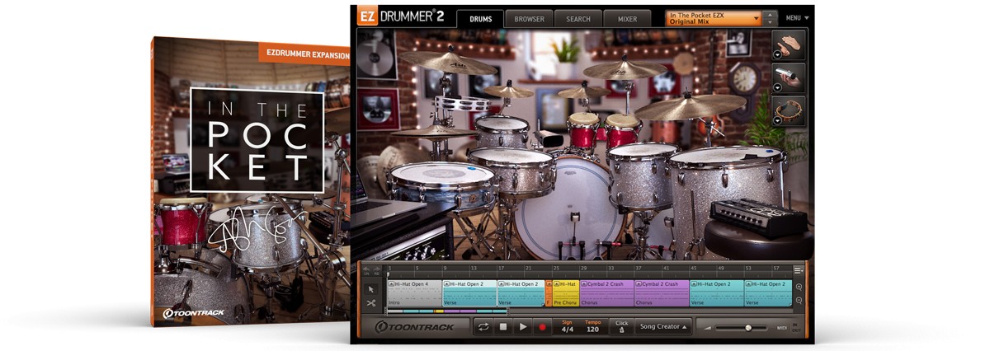This screenshot has width=990, height=351.
Task: Step to the next preset
Action: click(771, 21)
